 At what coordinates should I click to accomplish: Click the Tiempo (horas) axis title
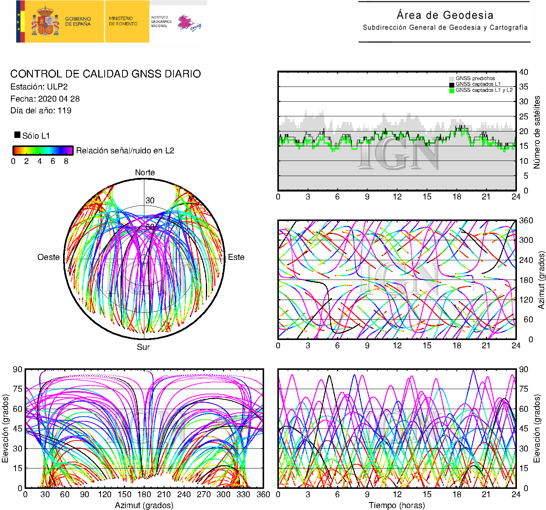point(397,505)
